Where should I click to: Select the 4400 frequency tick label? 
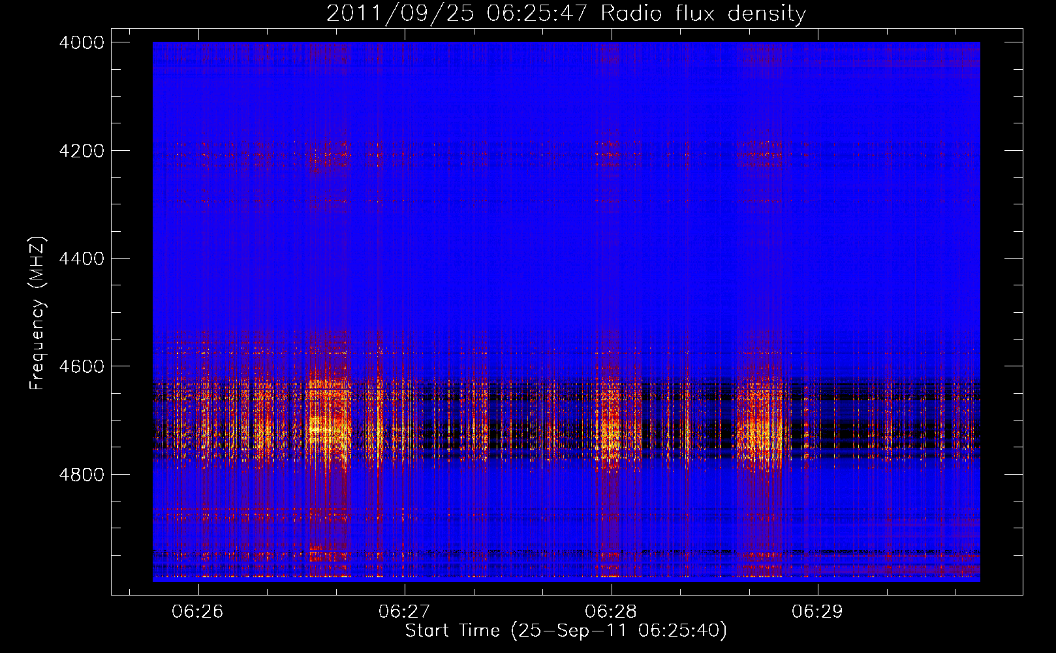coord(82,259)
